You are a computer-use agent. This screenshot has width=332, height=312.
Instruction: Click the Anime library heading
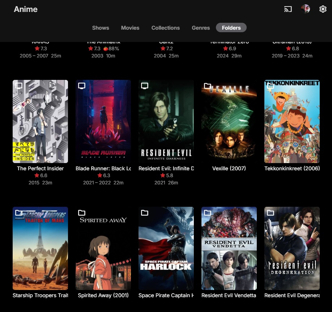[x=26, y=9]
